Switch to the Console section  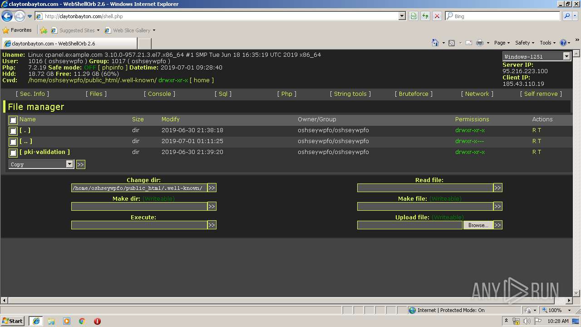point(159,94)
